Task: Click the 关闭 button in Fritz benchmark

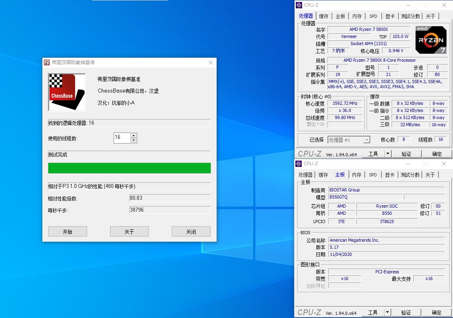Action: [191, 231]
